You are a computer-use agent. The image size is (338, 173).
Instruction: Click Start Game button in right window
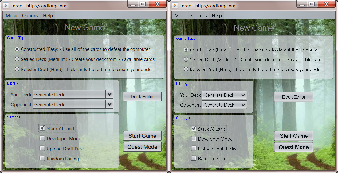(x=293, y=136)
